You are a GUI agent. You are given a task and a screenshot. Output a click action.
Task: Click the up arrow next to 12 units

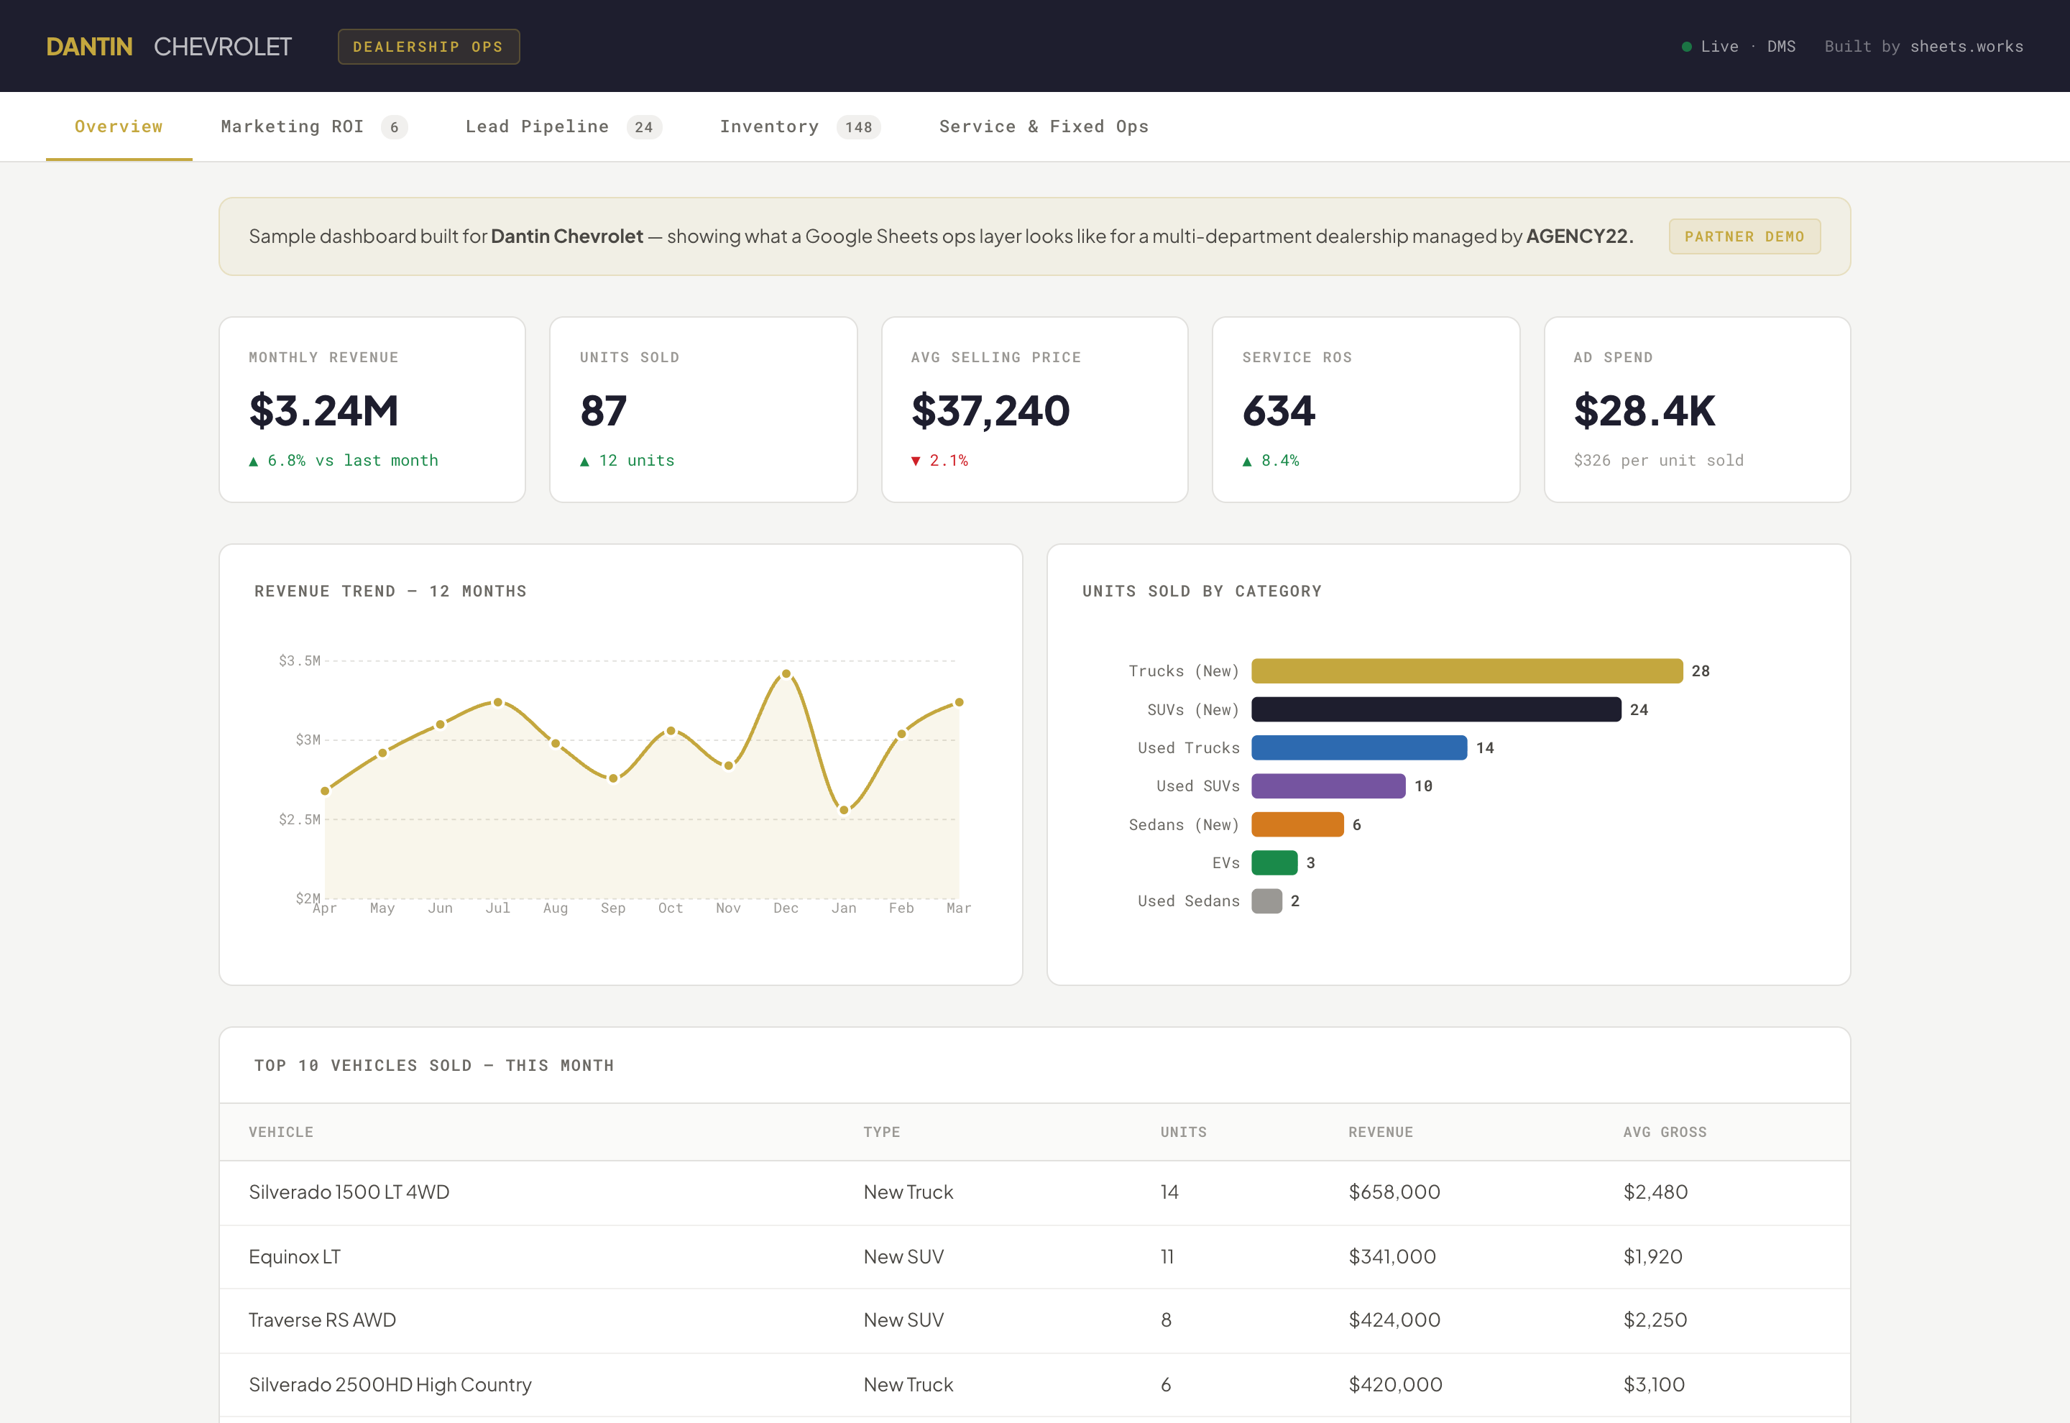click(585, 461)
